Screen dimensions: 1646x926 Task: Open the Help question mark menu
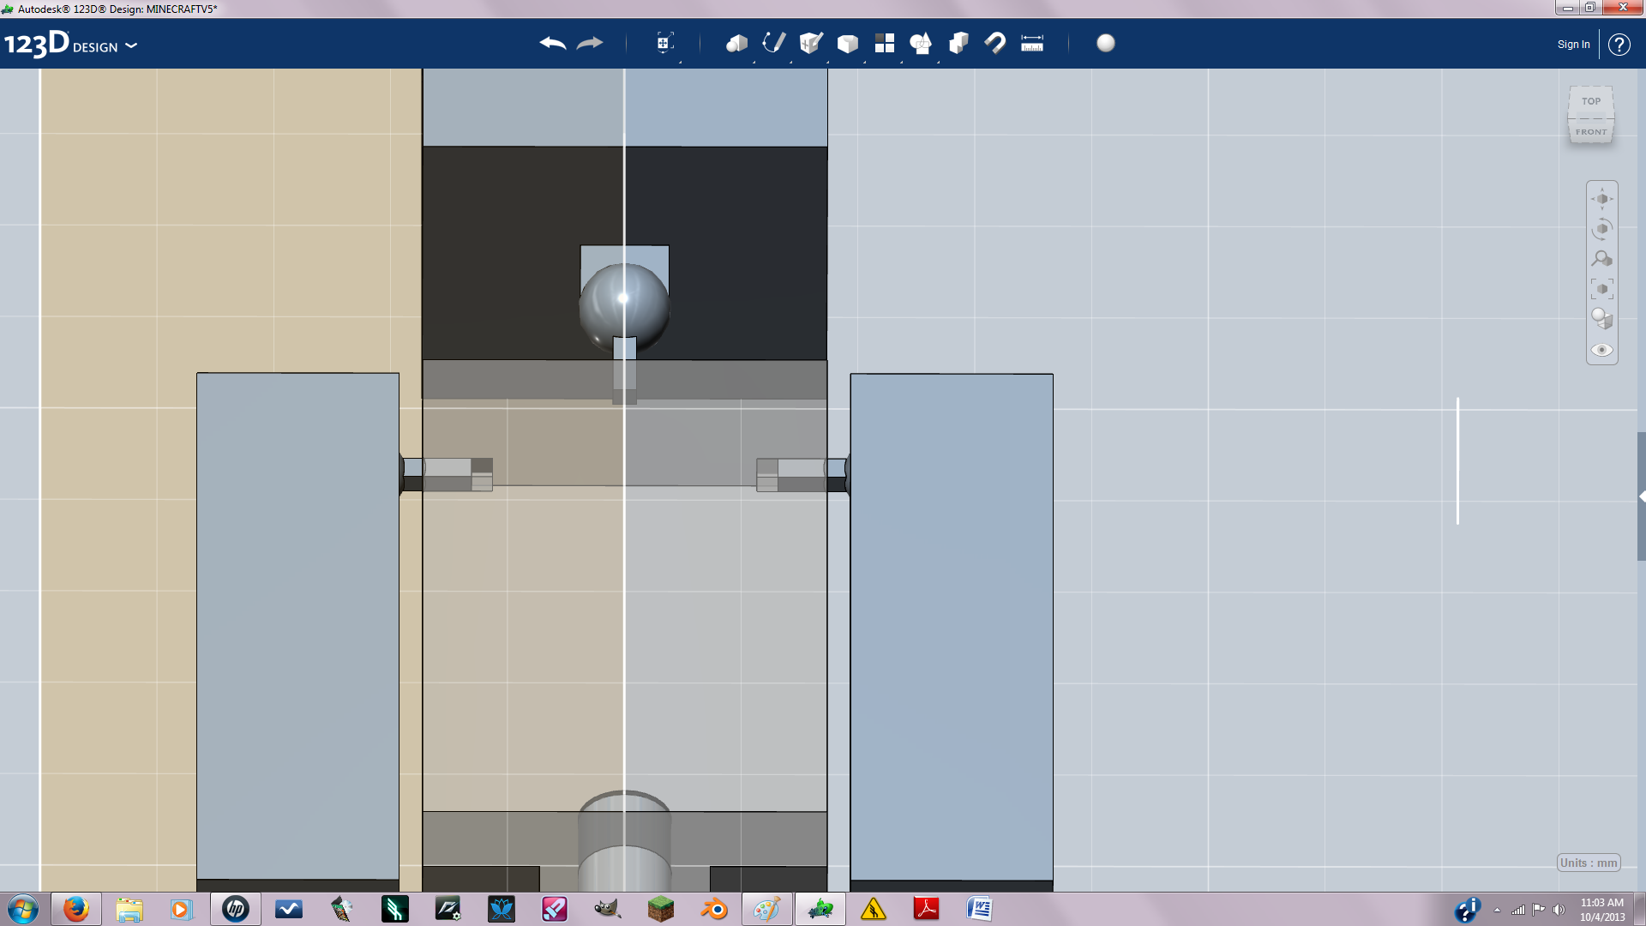(1619, 45)
